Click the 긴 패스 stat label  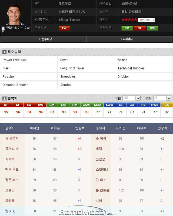(x=101, y=180)
